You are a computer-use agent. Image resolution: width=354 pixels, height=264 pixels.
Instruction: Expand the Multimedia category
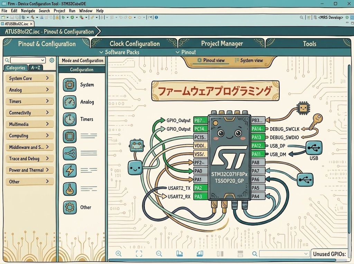[30, 124]
